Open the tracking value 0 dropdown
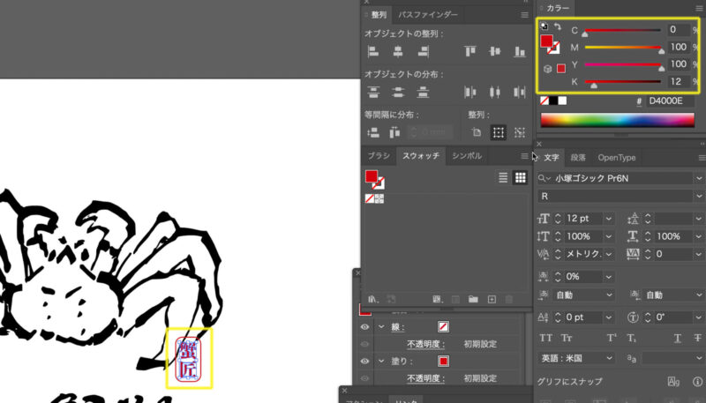 699,254
